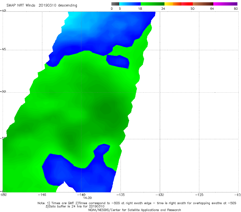Image resolution: width=241 pixels, height=212 pixels.
Task: Click the '-45' latitude axis label
Action: [x=3, y=49]
